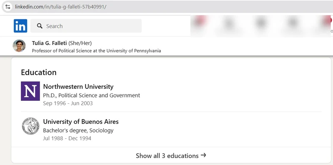
Task: Click Tulia G. Falleti name in sticky header
Action: pos(49,43)
